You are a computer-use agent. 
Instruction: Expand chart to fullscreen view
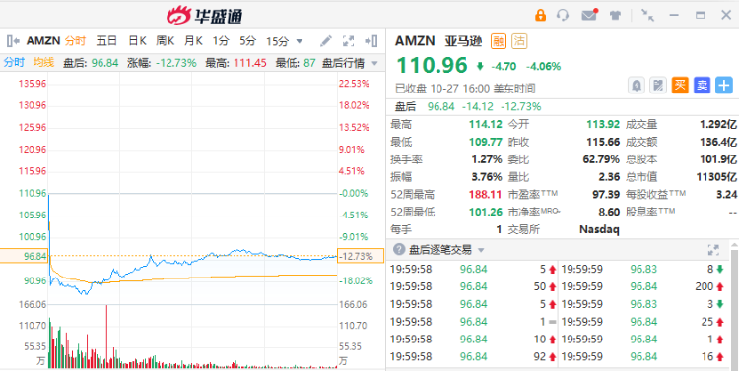(x=348, y=41)
